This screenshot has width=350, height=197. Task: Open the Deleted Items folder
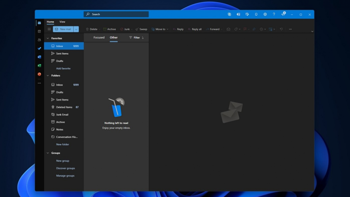64,107
